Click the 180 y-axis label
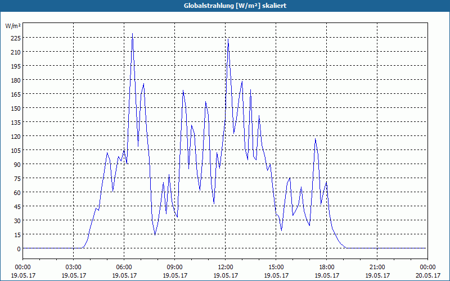The image size is (450, 281). pyautogui.click(x=16, y=80)
